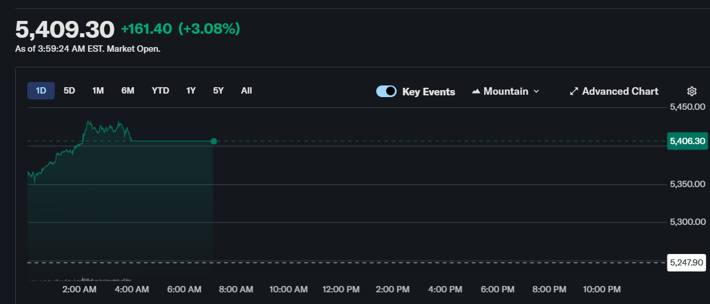Screen dimensions: 710x304
Task: Expand the Mountain dropdown chevron
Action: click(536, 91)
